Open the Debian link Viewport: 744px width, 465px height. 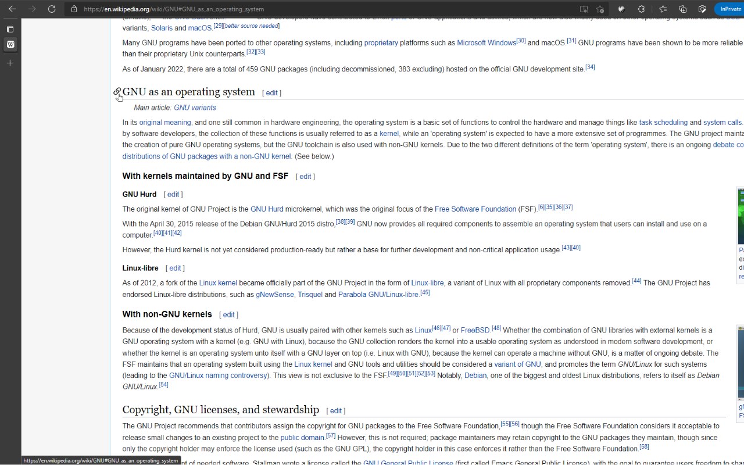tap(475, 375)
